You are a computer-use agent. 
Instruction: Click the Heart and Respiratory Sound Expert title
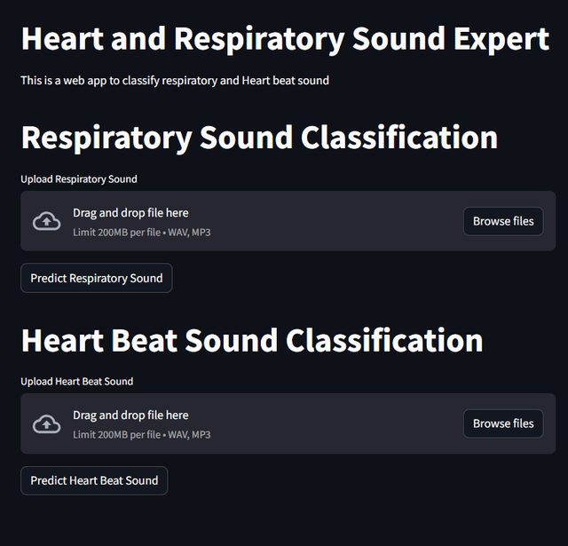click(285, 39)
